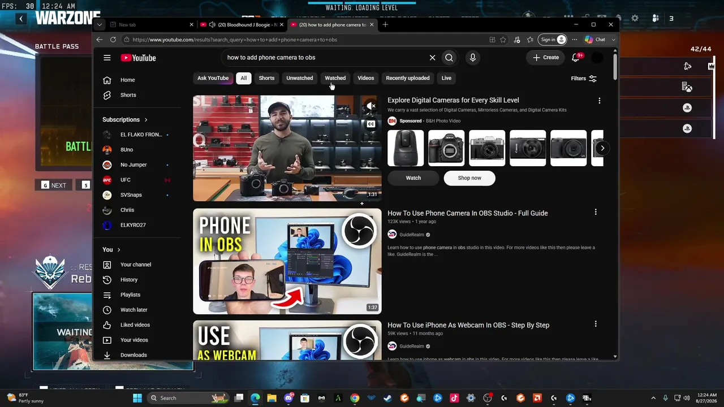Go back with the browser back arrow

[x=100, y=40]
